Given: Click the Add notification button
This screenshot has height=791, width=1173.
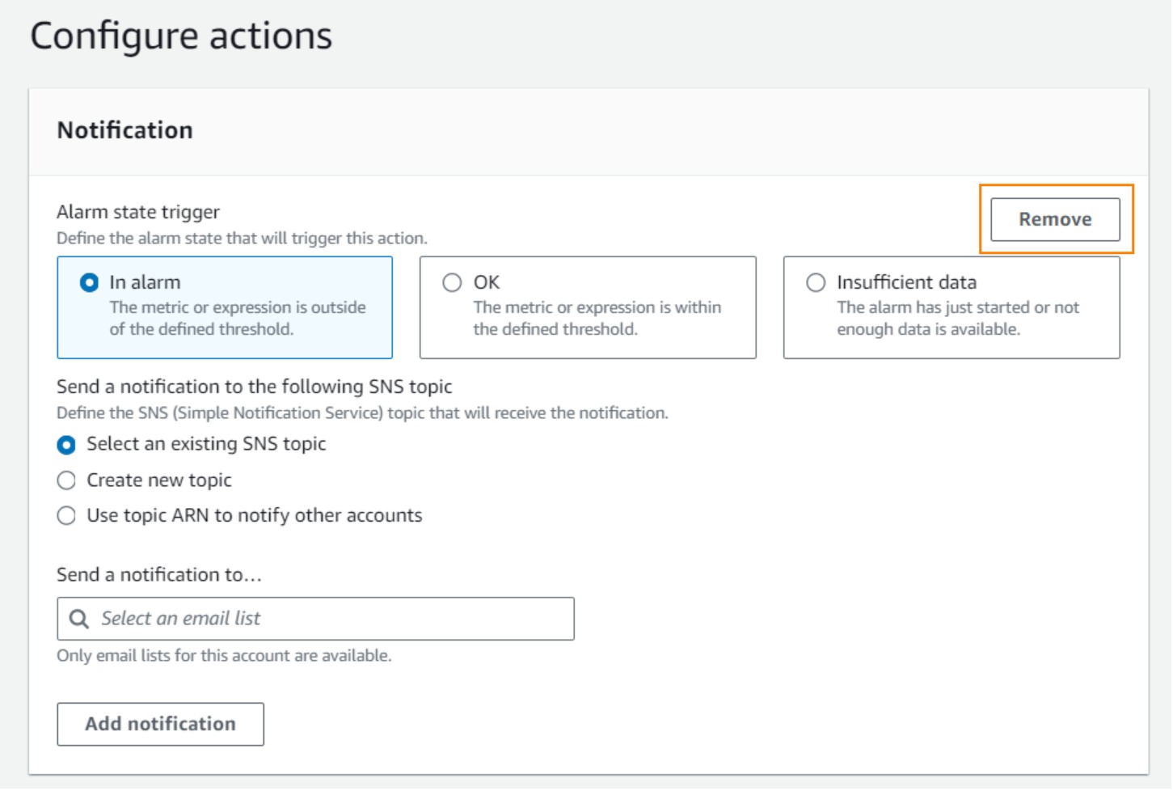Looking at the screenshot, I should [x=160, y=724].
